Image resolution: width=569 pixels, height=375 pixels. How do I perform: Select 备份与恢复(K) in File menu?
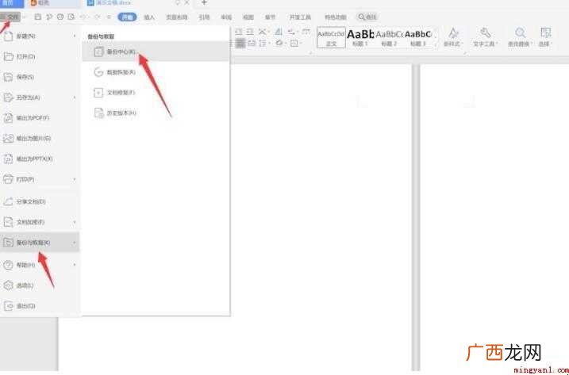pyautogui.click(x=40, y=243)
